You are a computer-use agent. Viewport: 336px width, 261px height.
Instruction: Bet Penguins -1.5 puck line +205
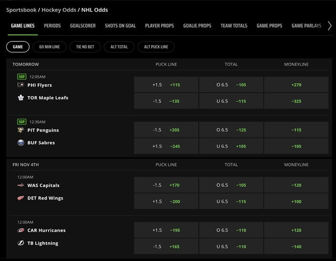point(166,130)
